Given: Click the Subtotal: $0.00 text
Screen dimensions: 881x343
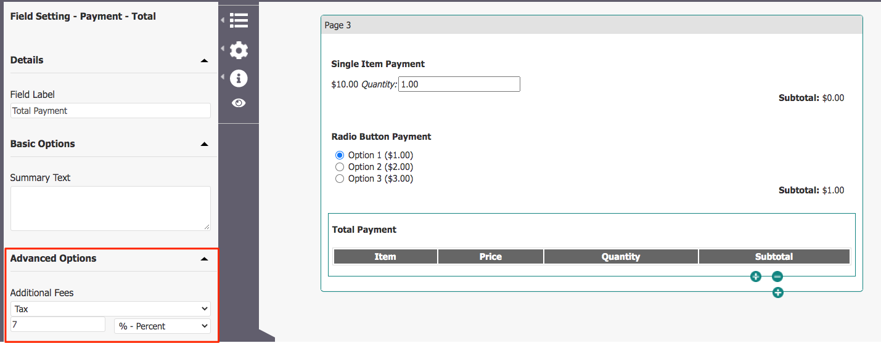Looking at the screenshot, I should pyautogui.click(x=811, y=98).
